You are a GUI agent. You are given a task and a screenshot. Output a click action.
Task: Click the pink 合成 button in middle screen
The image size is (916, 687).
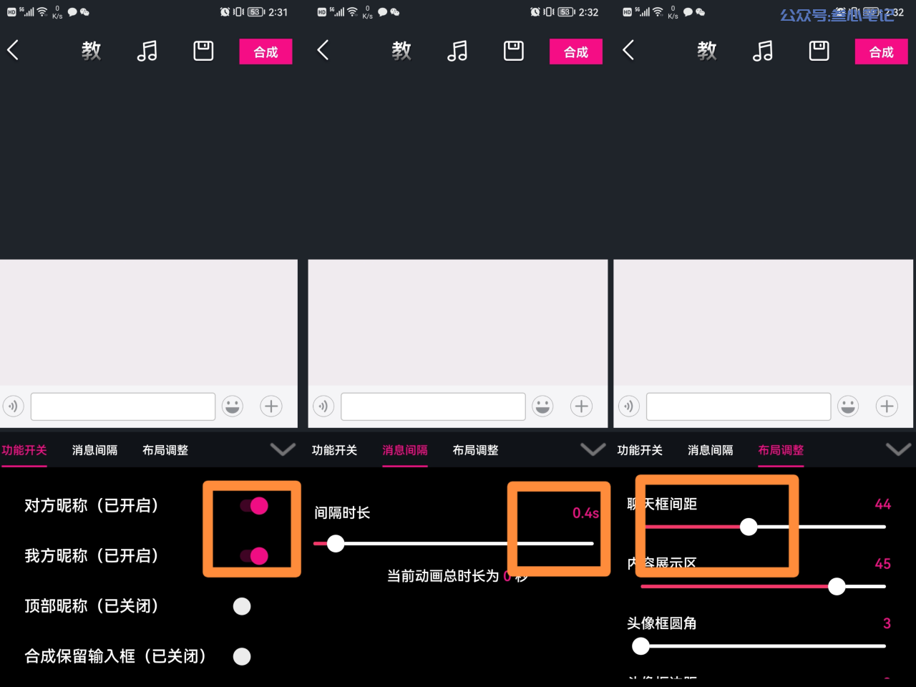click(x=576, y=52)
